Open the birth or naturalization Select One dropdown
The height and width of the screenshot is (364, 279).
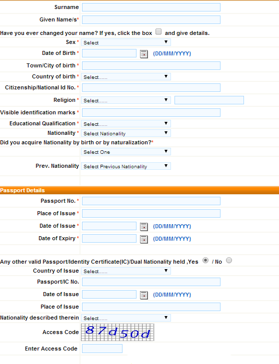pyautogui.click(x=126, y=152)
